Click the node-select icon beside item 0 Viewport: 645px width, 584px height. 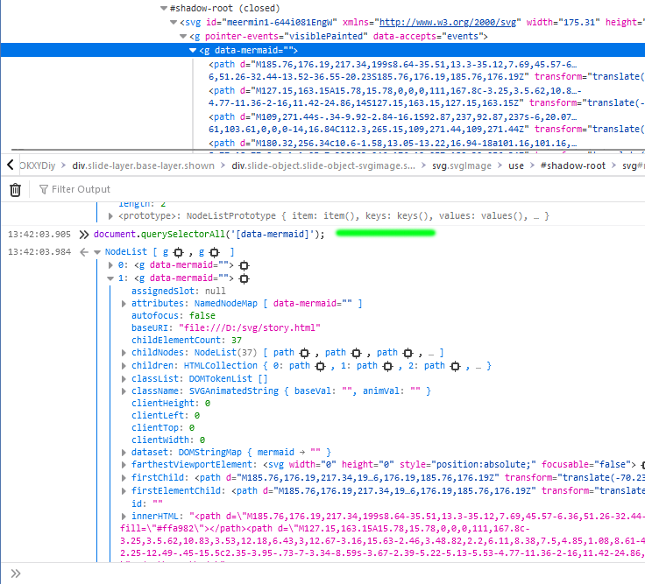[243, 264]
